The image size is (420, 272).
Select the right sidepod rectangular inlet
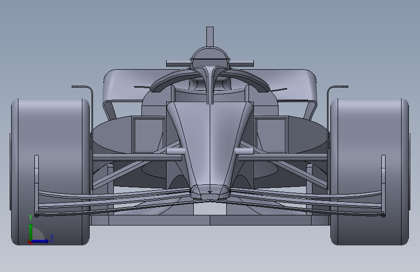coord(271,135)
